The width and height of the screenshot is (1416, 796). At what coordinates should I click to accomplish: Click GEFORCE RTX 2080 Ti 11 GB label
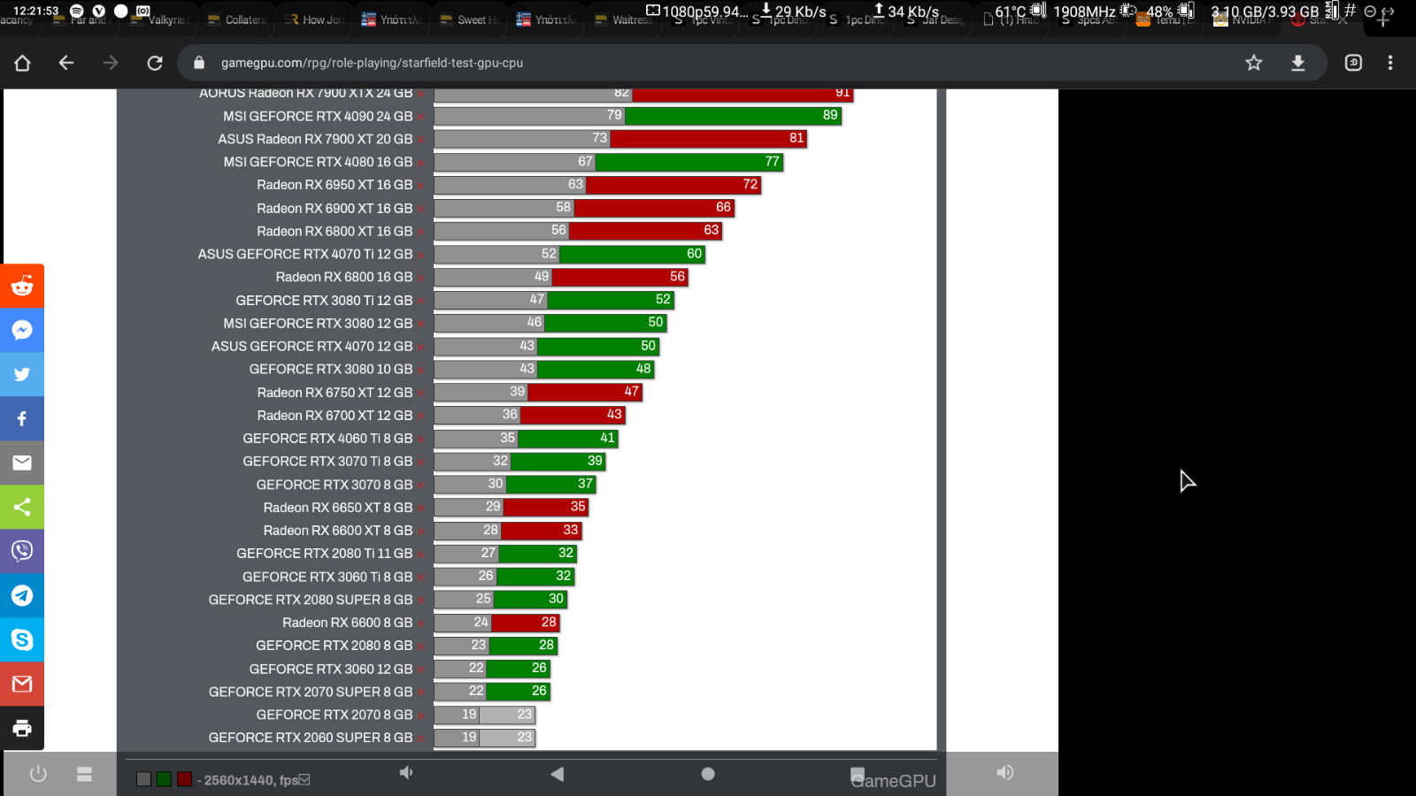(325, 554)
